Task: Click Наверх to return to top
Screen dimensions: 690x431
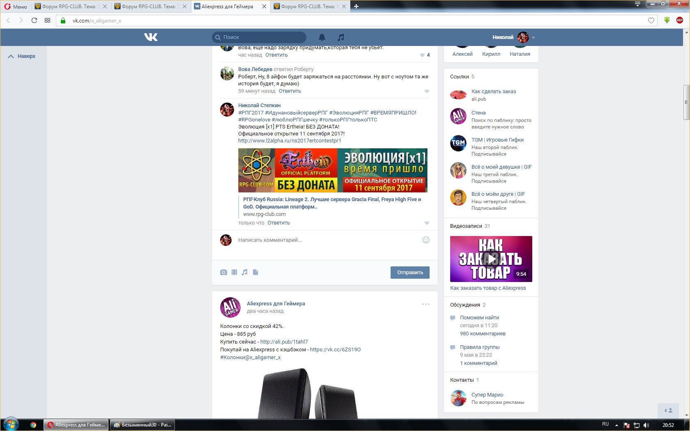Action: 22,56
